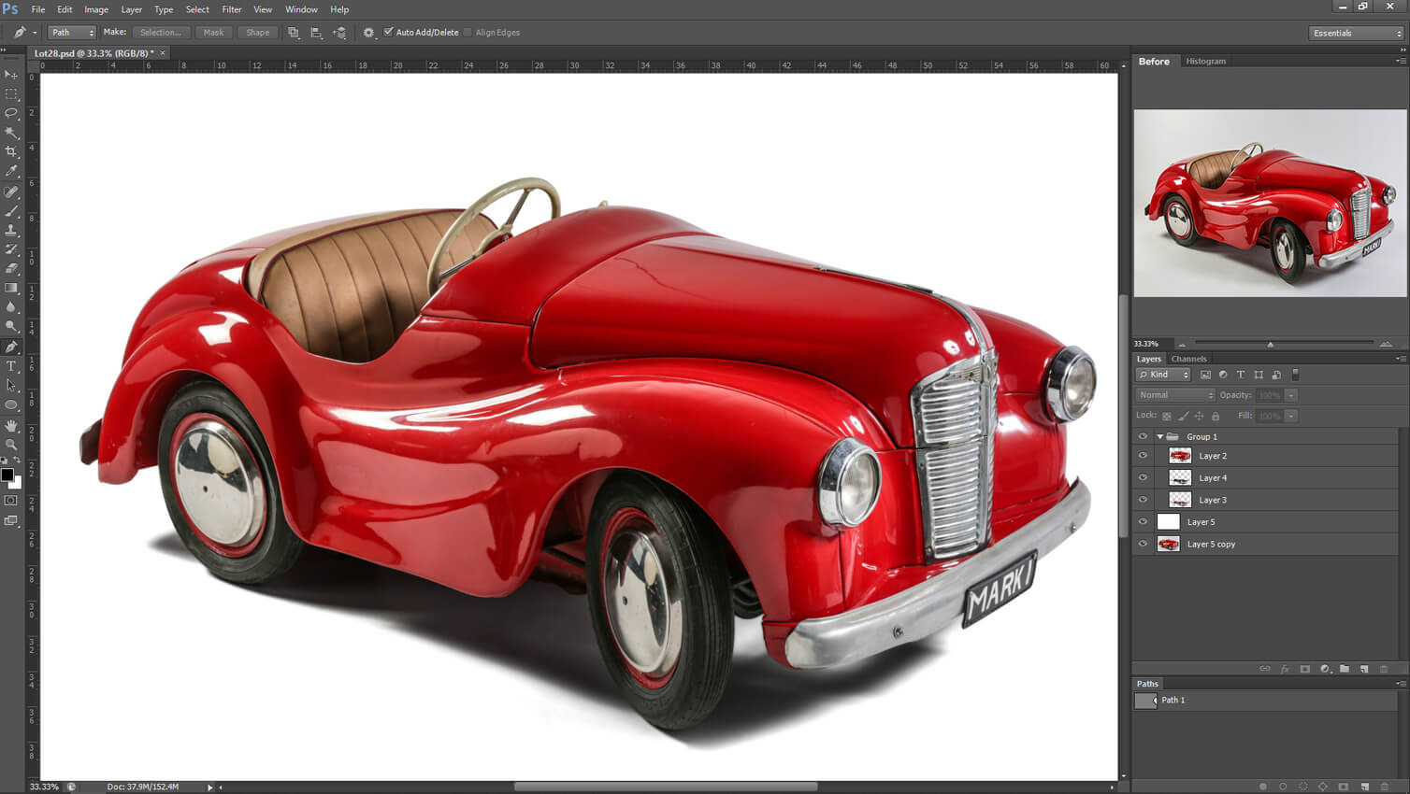
Task: Open the Select menu
Action: (197, 9)
